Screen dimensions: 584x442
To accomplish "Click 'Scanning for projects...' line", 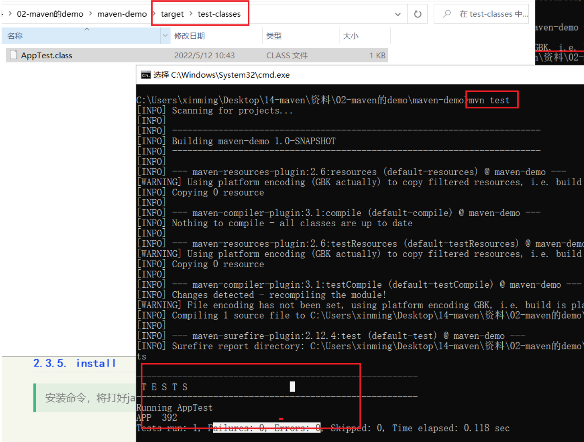I will (x=232, y=110).
